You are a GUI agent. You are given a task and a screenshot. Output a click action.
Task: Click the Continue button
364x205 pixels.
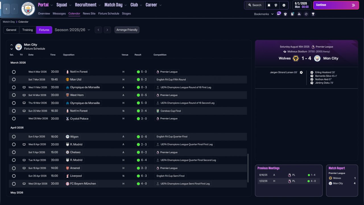pos(336,5)
